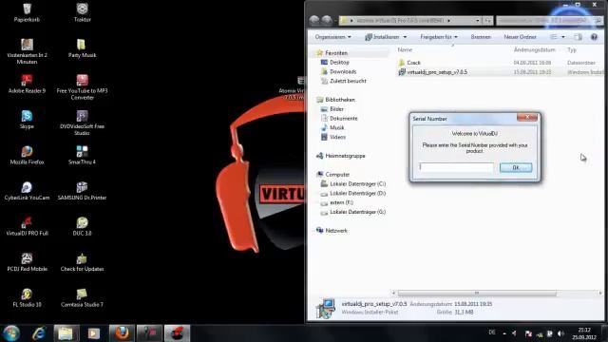Open Check for Updates desktop icon
608x342 pixels.
tap(82, 262)
